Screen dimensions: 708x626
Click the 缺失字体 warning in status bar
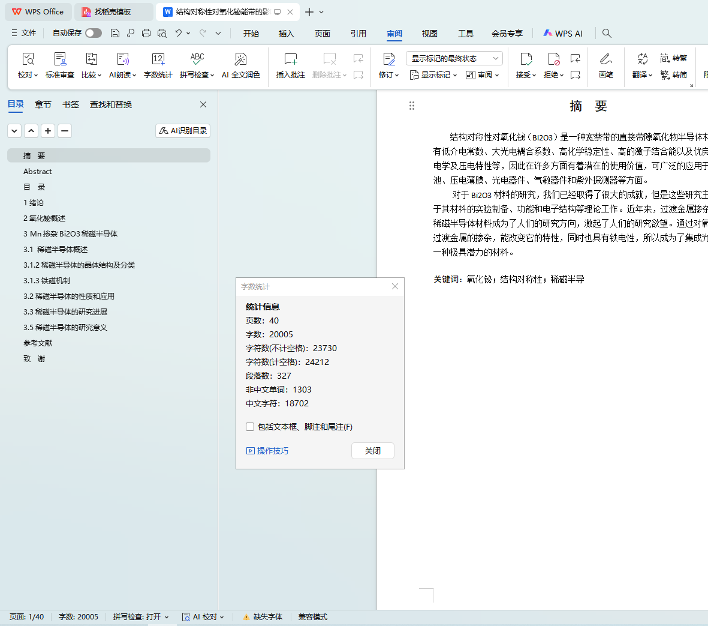tap(262, 616)
